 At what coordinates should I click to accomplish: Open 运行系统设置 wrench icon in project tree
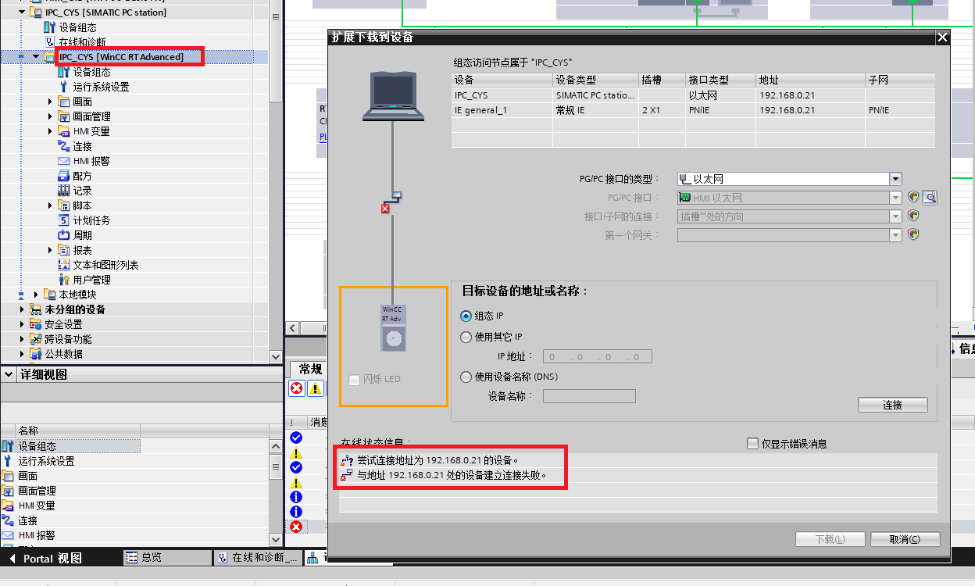click(64, 87)
